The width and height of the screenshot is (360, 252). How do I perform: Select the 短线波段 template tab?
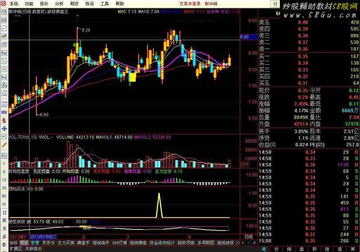tap(225, 242)
